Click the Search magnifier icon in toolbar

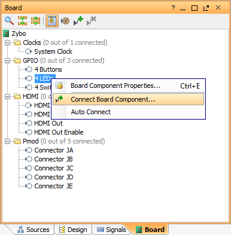tap(9, 20)
